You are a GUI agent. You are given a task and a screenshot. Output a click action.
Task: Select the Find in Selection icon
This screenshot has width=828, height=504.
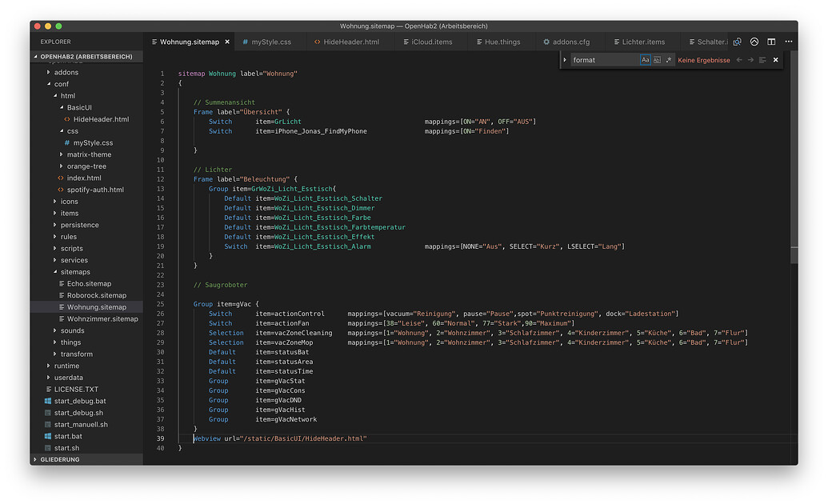[x=762, y=59]
